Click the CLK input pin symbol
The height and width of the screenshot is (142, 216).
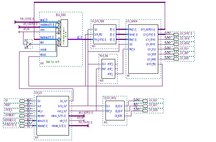coord(22,101)
